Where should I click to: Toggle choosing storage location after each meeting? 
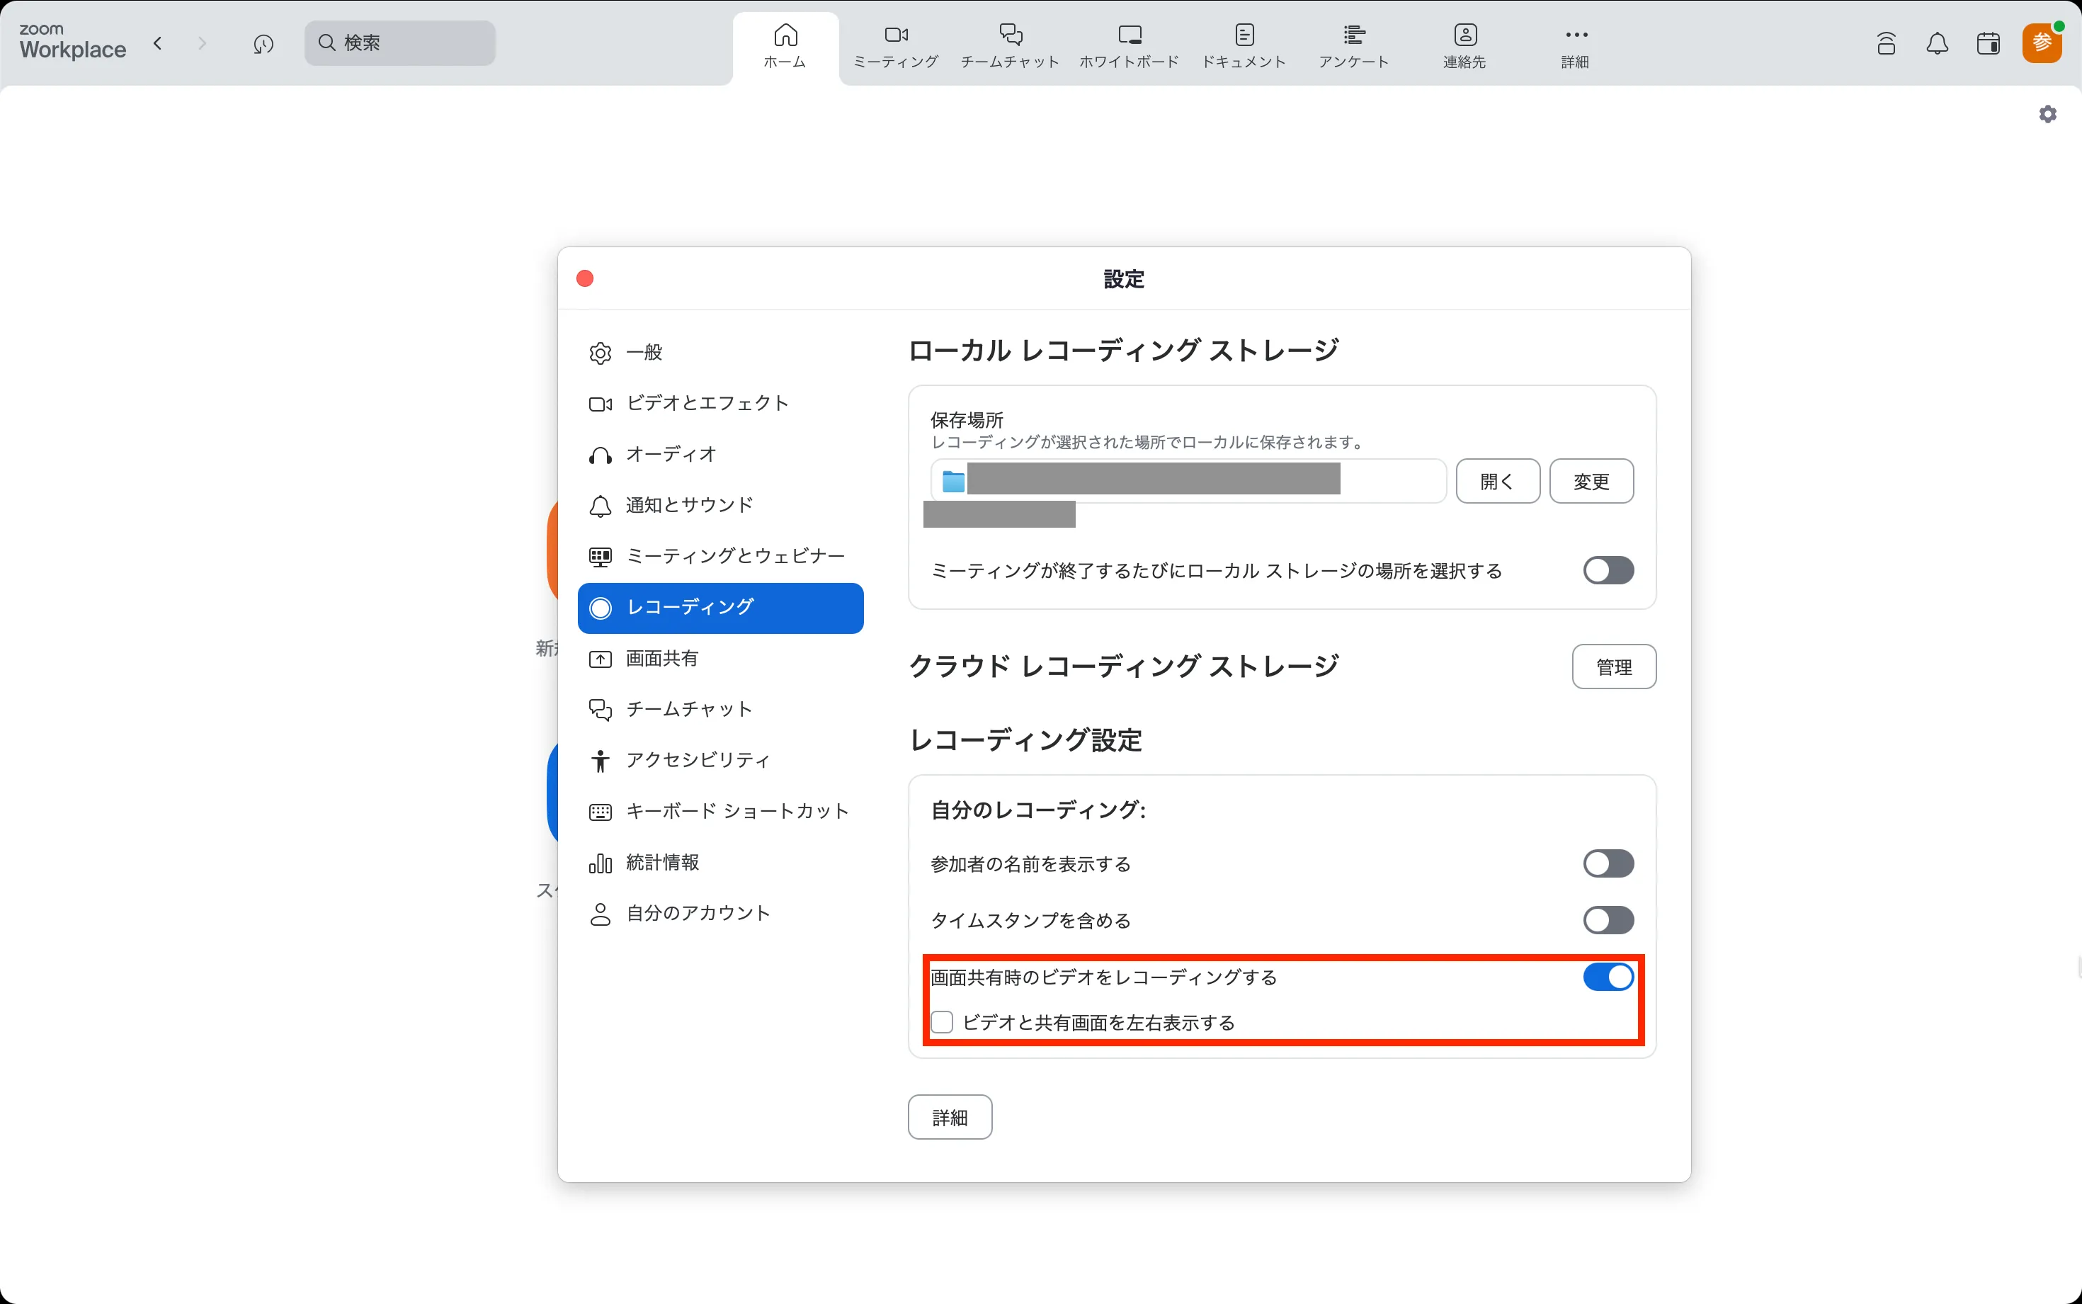[x=1607, y=570]
